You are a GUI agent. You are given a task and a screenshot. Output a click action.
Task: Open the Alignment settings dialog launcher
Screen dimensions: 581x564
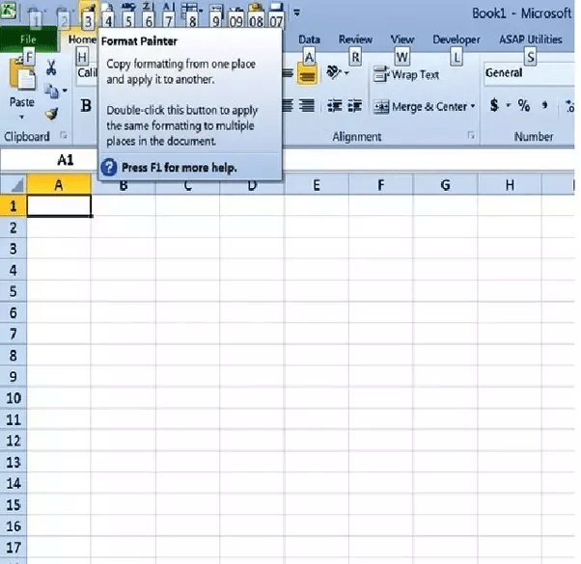tap(471, 135)
